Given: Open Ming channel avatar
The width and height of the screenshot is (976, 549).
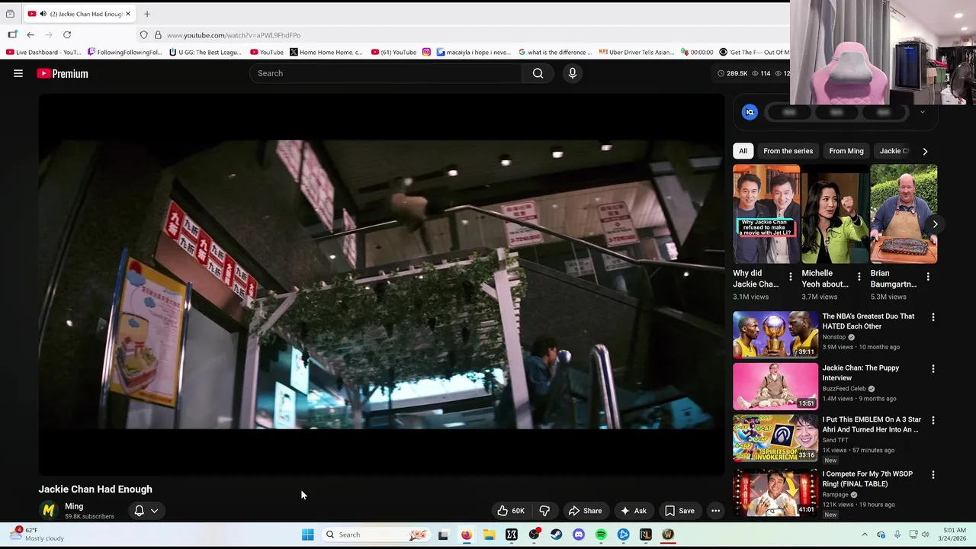Looking at the screenshot, I should click(49, 510).
